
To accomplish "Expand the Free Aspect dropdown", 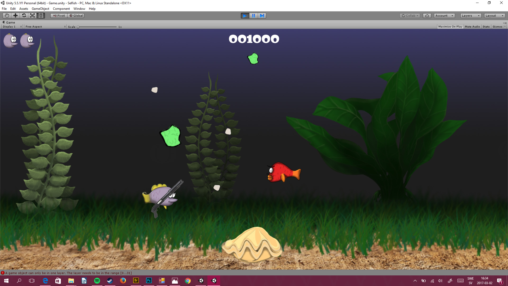I will pos(45,27).
